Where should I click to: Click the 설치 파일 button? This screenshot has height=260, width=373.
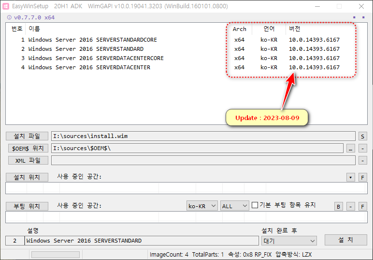point(27,136)
